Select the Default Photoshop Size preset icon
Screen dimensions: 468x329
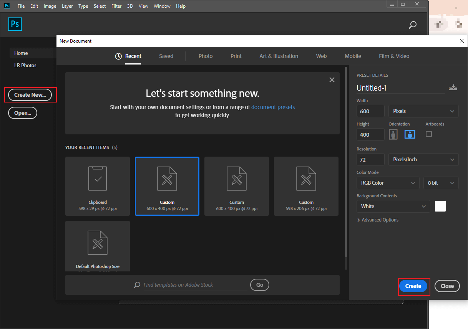[97, 242]
